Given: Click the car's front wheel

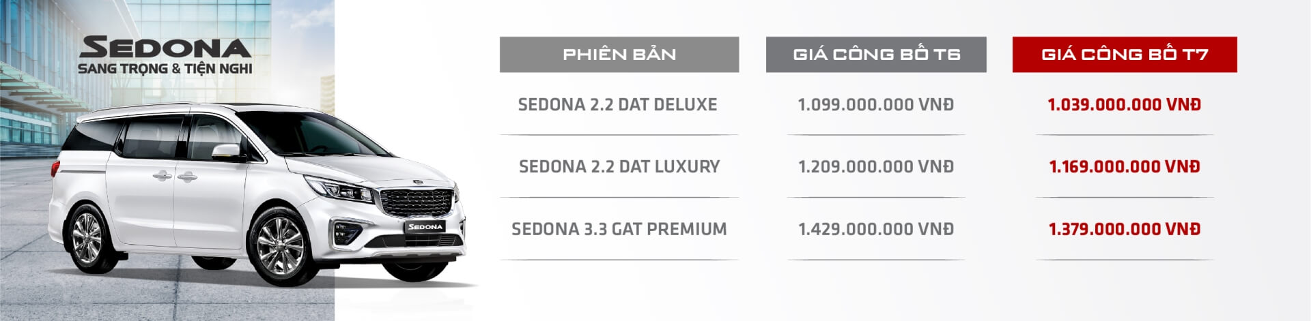Looking at the screenshot, I should (x=280, y=246).
